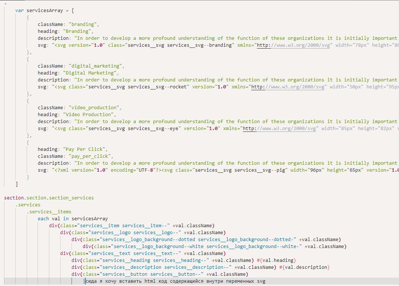Open the w3.org link in eye svg
The height and width of the screenshot is (286, 399).
click(279, 129)
